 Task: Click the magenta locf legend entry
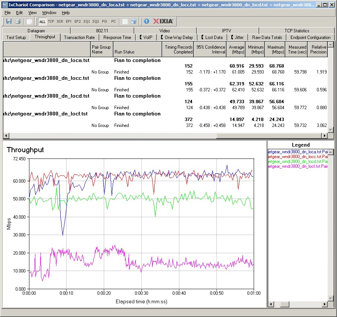tap(298, 166)
